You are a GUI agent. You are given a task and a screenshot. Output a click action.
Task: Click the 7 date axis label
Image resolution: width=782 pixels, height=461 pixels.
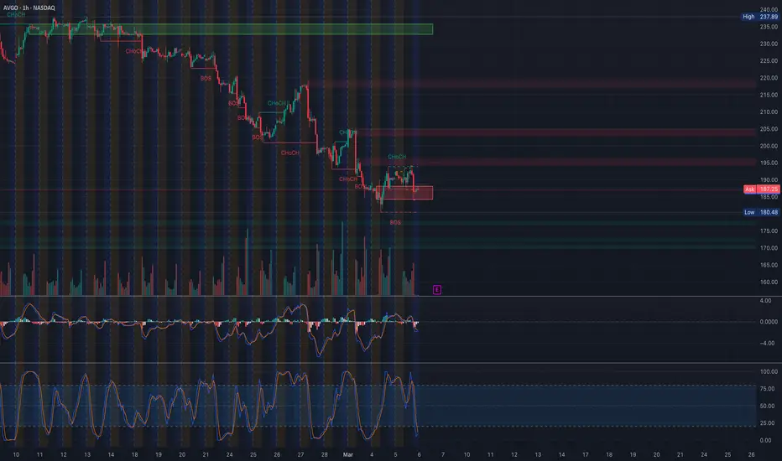pos(443,454)
